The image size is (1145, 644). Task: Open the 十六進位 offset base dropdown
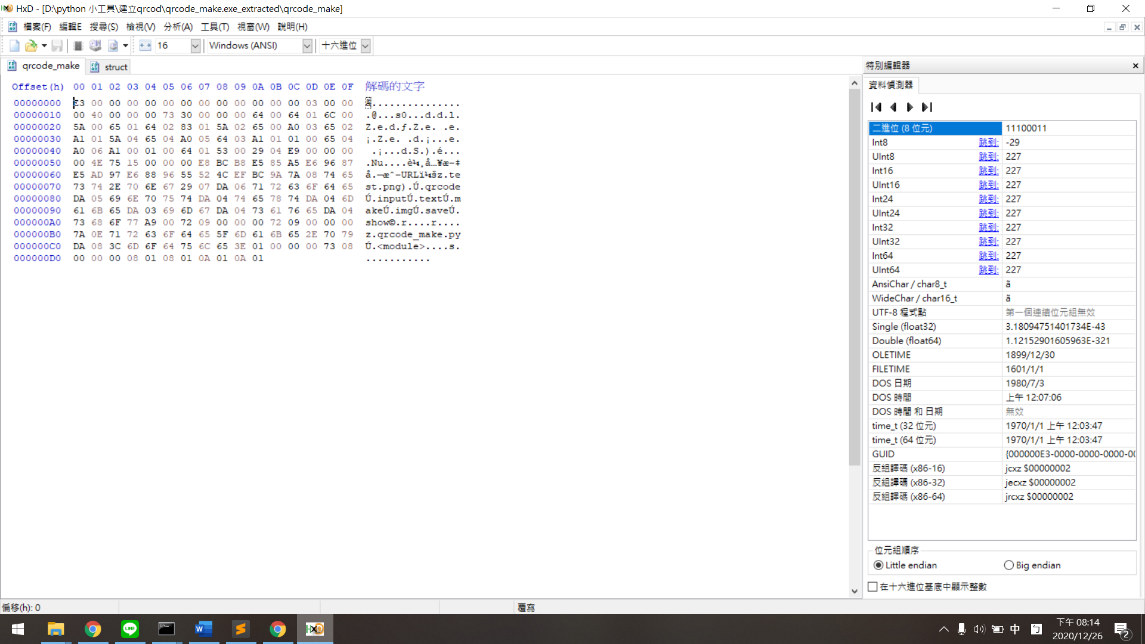(366, 46)
